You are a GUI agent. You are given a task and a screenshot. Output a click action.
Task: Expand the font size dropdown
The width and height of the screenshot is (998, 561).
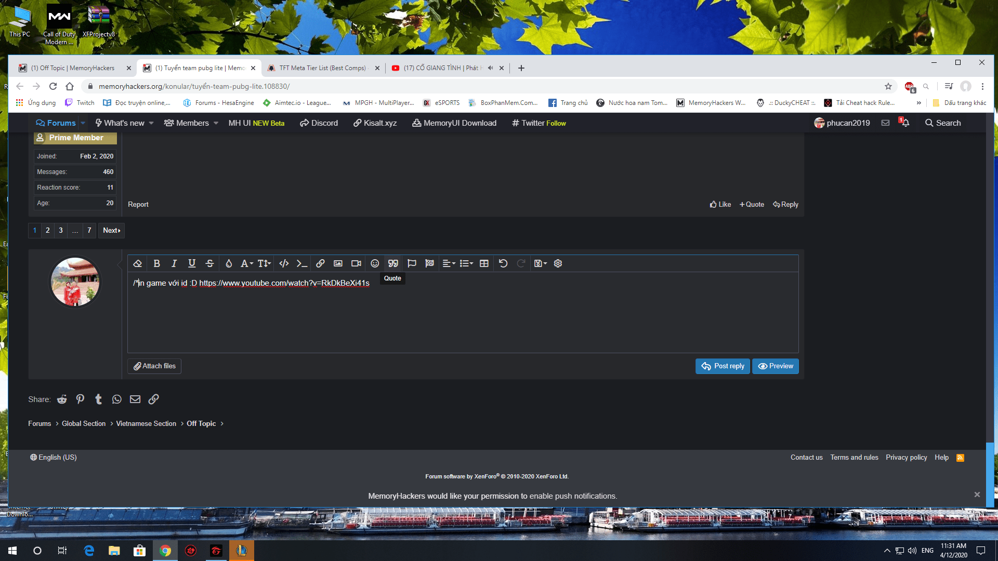[264, 263]
